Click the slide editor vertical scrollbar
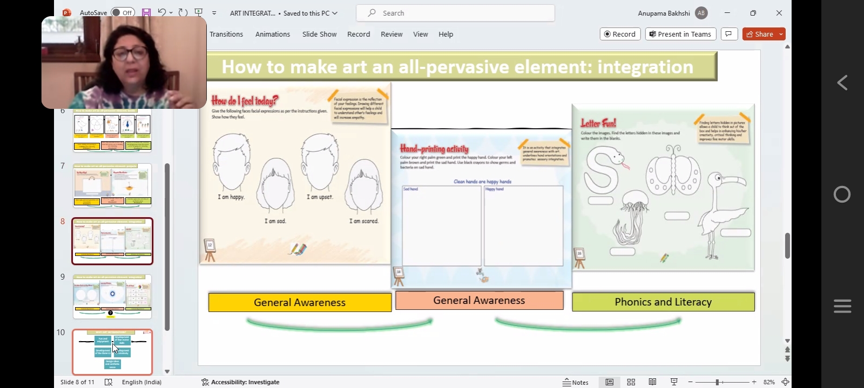Screen dimensions: 864x388 [x=787, y=245]
